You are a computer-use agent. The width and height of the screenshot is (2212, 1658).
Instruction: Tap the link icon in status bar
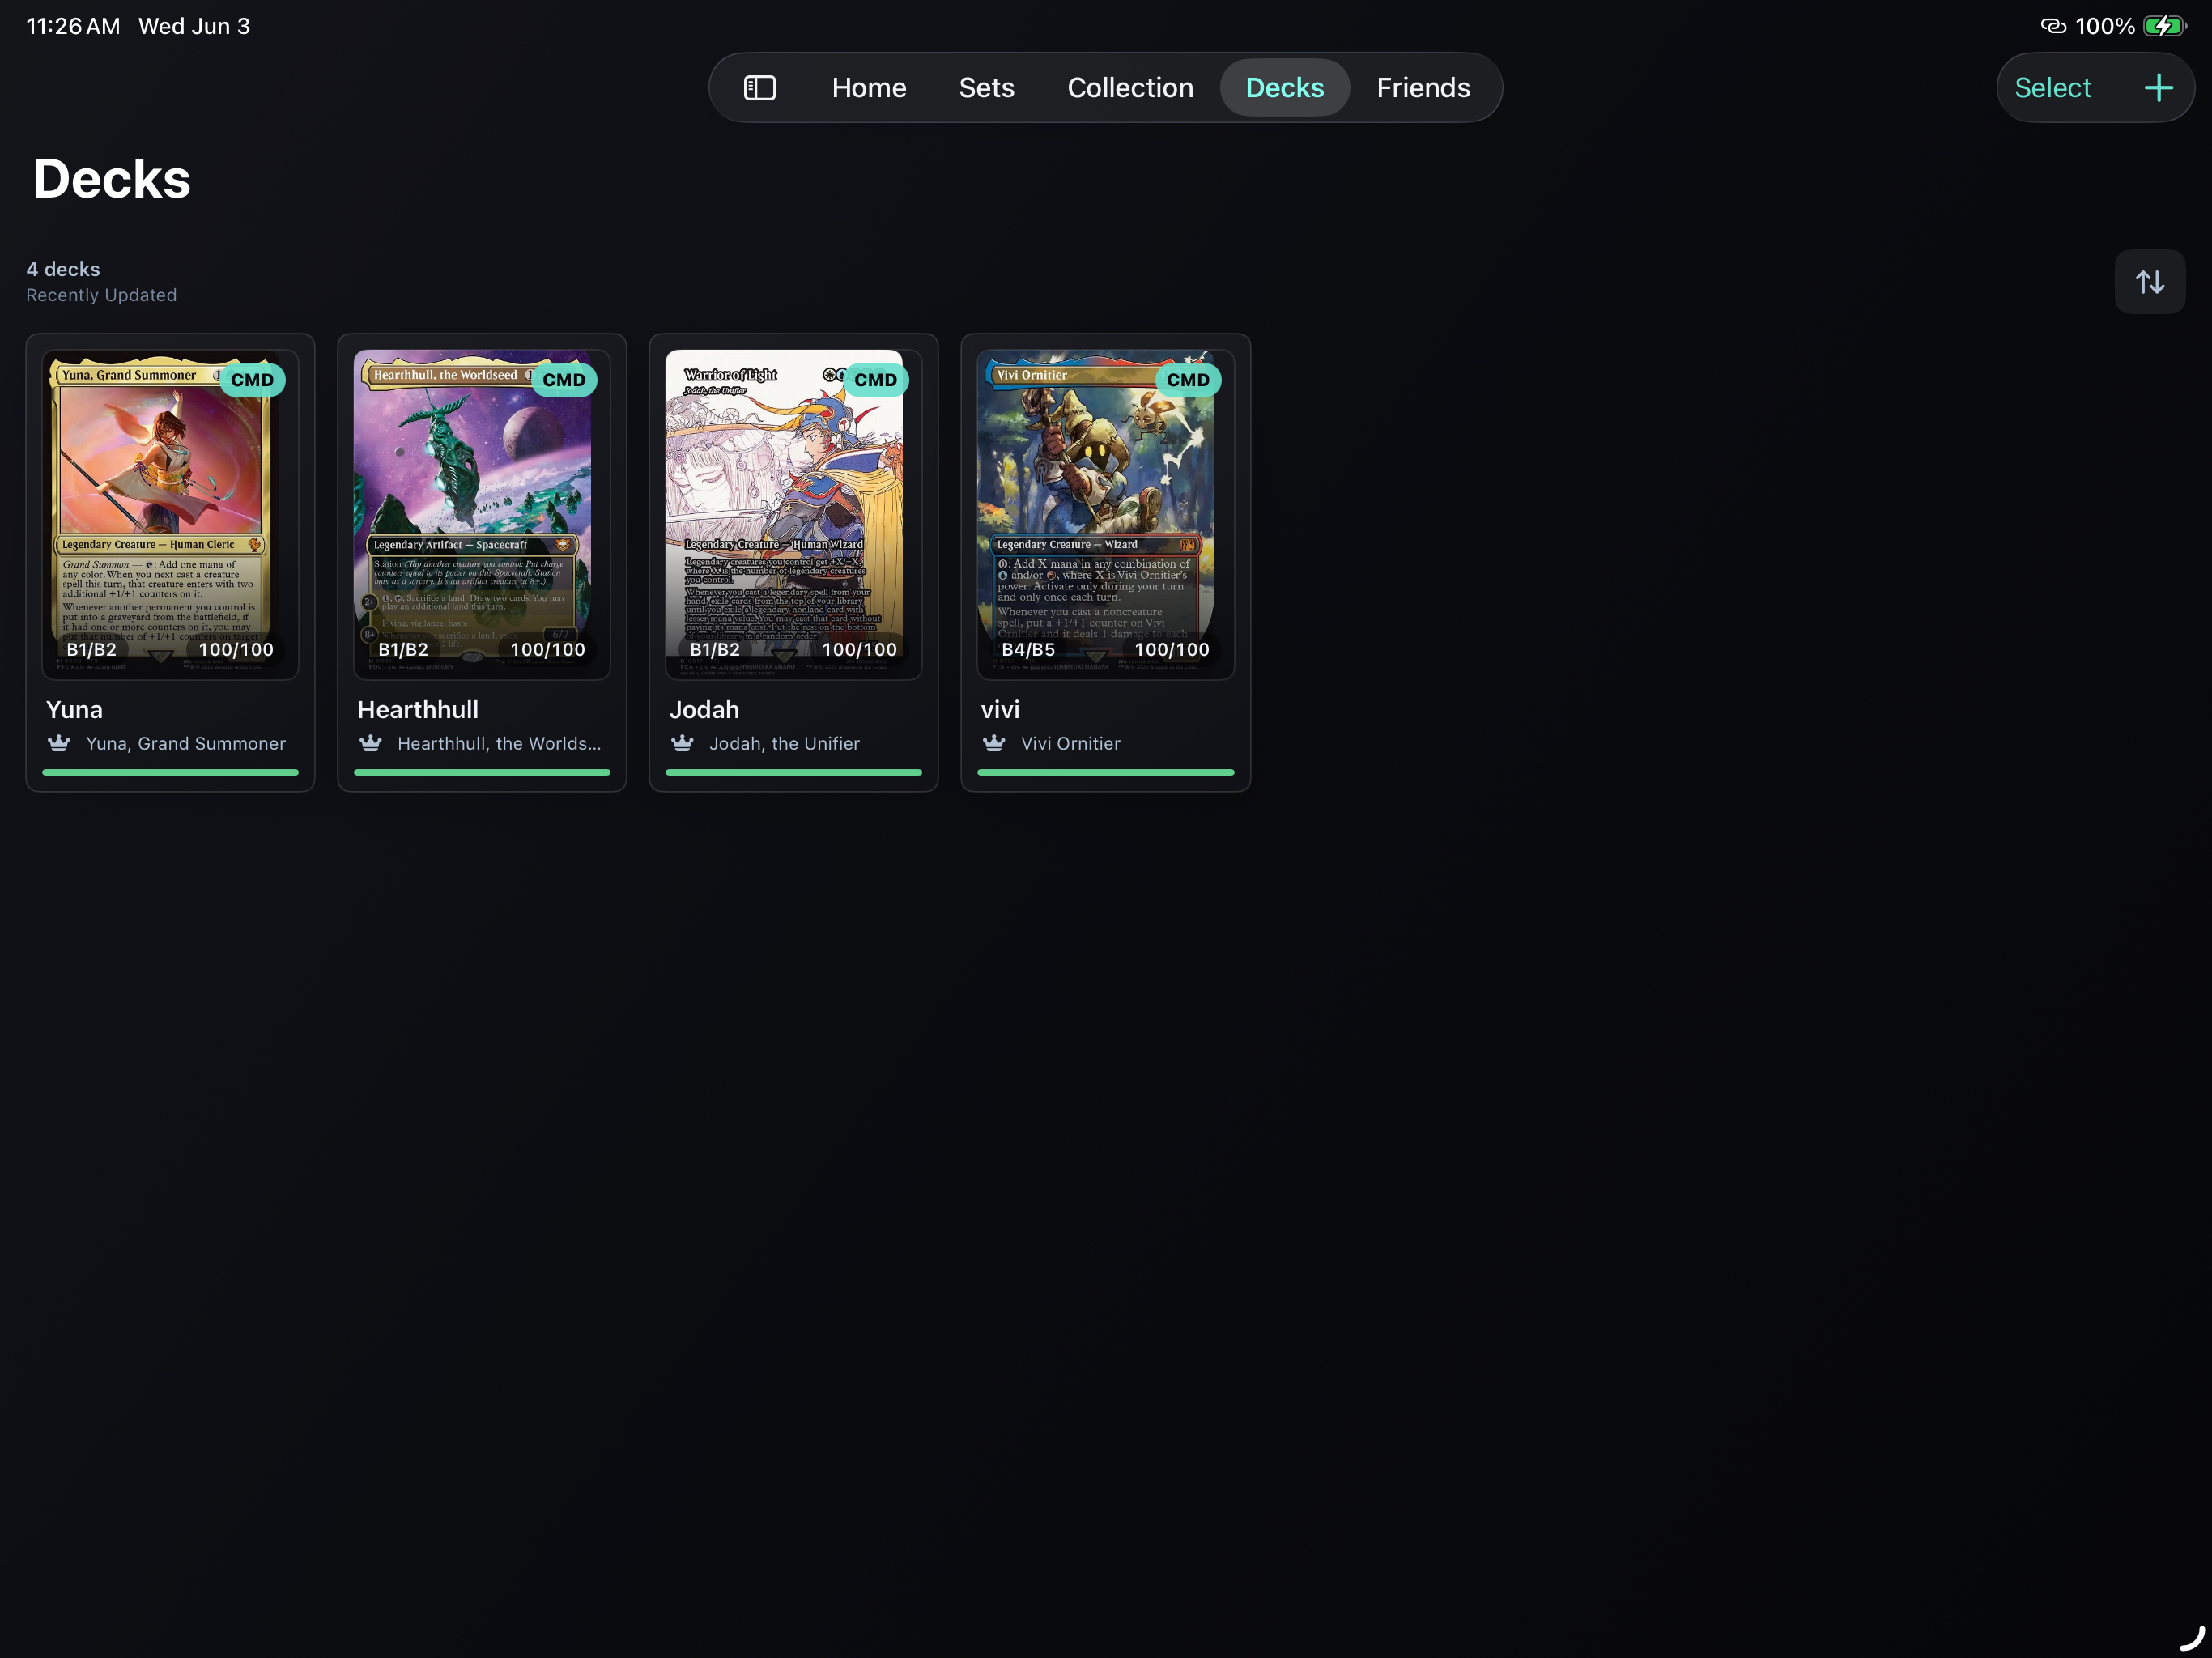tap(2053, 26)
